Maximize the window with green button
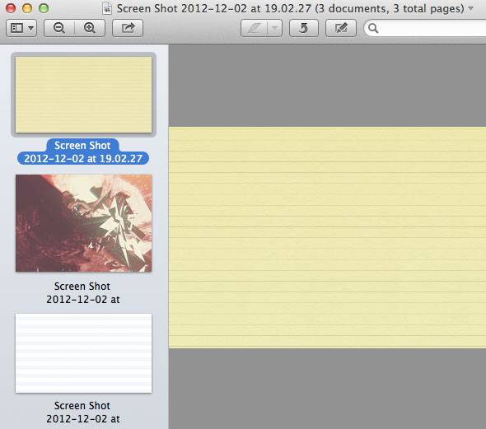The height and width of the screenshot is (429, 486). tap(44, 8)
